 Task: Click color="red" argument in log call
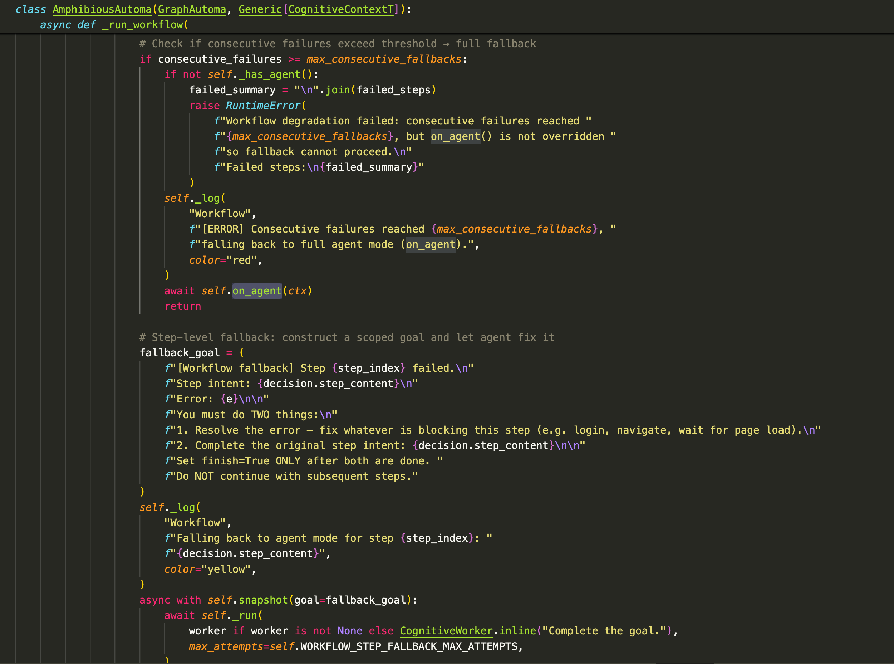(x=225, y=260)
